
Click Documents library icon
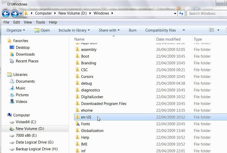(12, 81)
